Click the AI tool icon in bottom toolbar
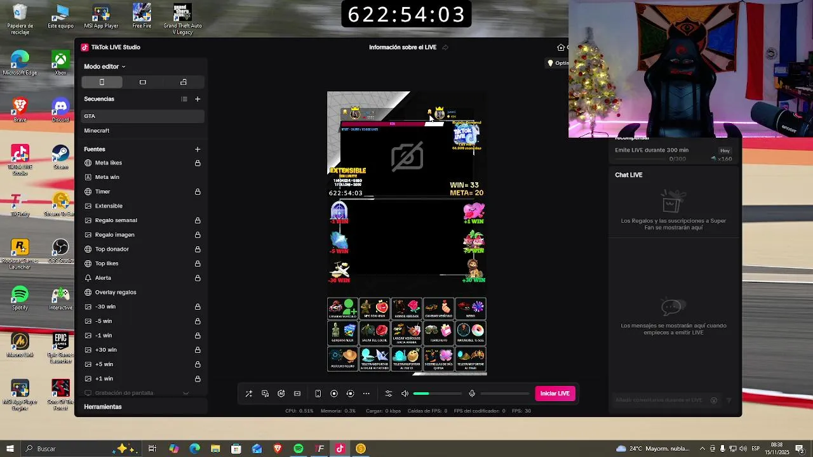813x457 pixels. (281, 394)
